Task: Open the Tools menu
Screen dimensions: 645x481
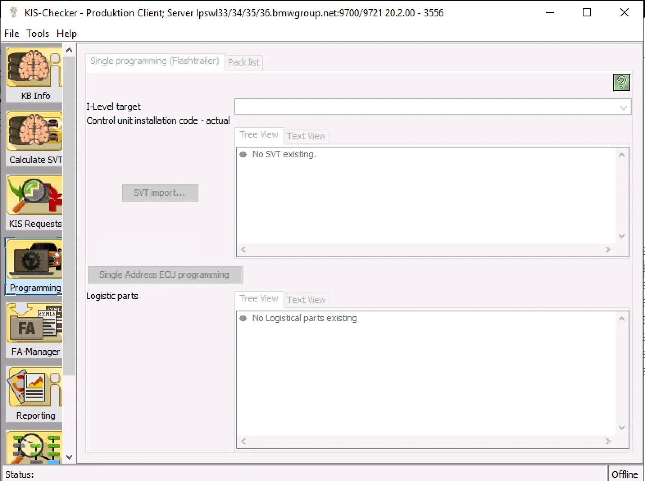Action: (x=38, y=34)
